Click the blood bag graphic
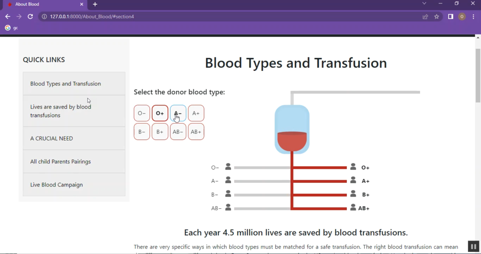 click(x=292, y=129)
